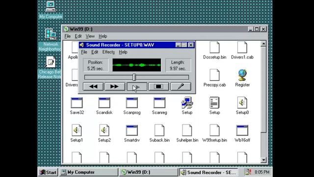Click the Win99 (D:) title bar disc icon
The image size is (314, 177).
pyautogui.click(x=66, y=29)
